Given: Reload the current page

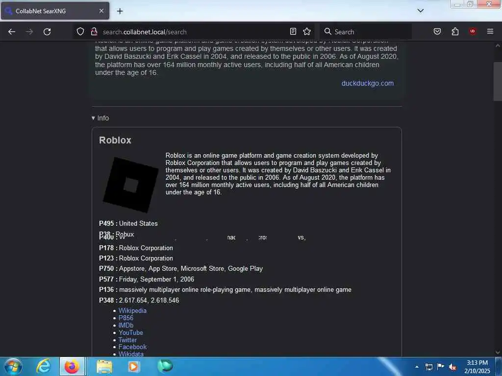Looking at the screenshot, I should pyautogui.click(x=47, y=32).
